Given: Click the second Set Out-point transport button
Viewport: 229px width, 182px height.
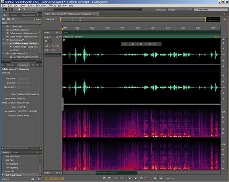Looking at the screenshot, I should pos(122,178).
